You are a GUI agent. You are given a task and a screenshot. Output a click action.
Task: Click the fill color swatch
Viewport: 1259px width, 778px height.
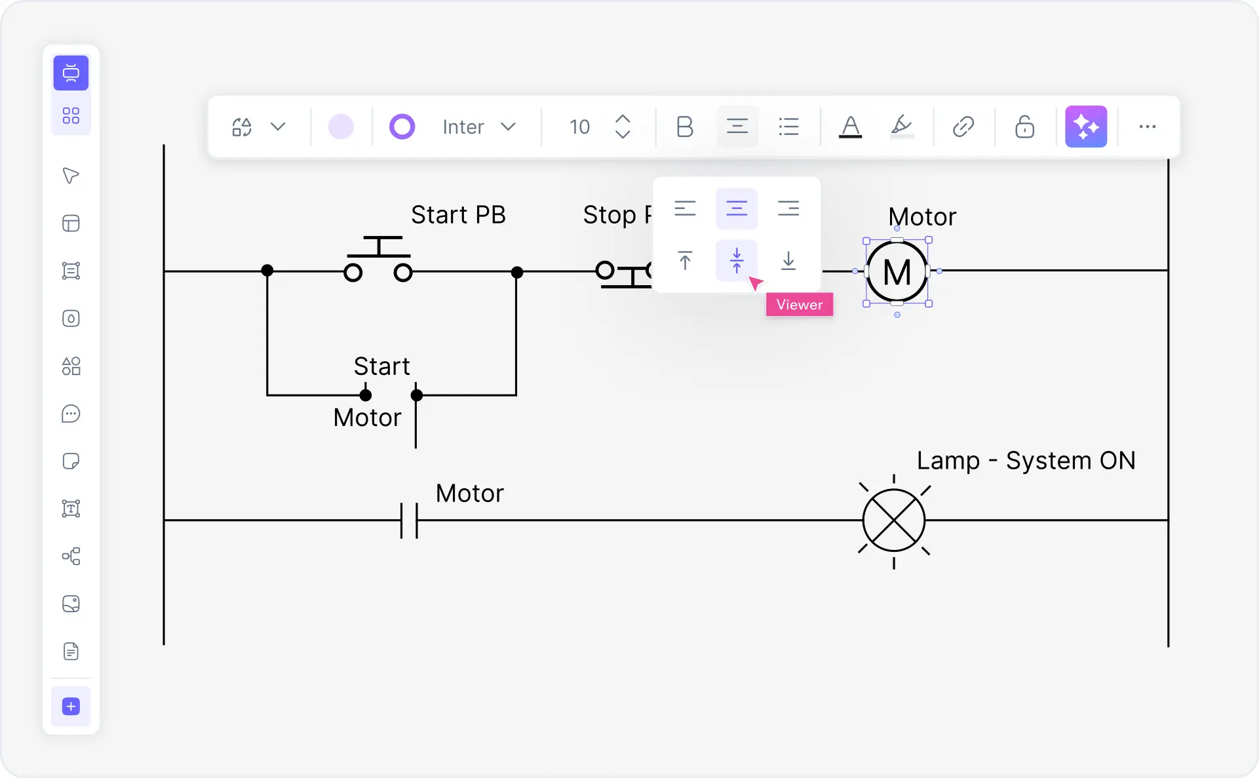340,126
